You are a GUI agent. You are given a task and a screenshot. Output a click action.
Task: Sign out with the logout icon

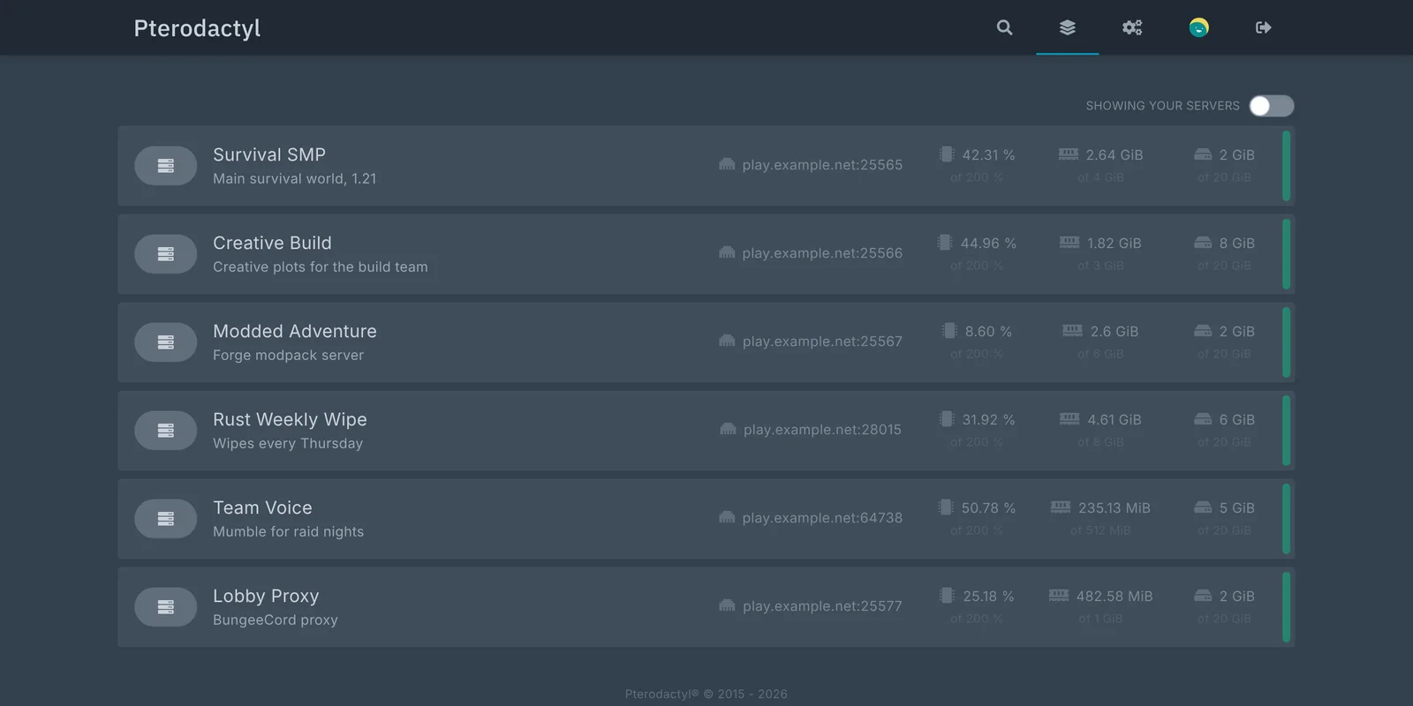pos(1264,27)
